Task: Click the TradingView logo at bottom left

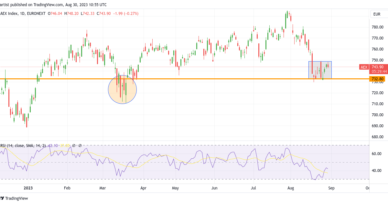Action: (15, 198)
